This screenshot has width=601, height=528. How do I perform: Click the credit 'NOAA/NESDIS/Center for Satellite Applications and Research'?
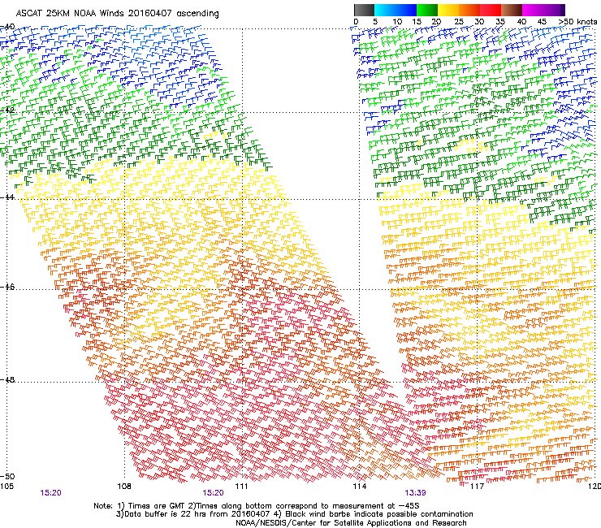tap(351, 523)
